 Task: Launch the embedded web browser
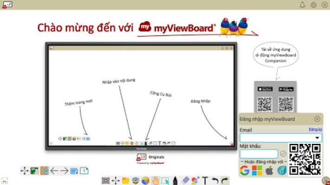tap(145, 180)
